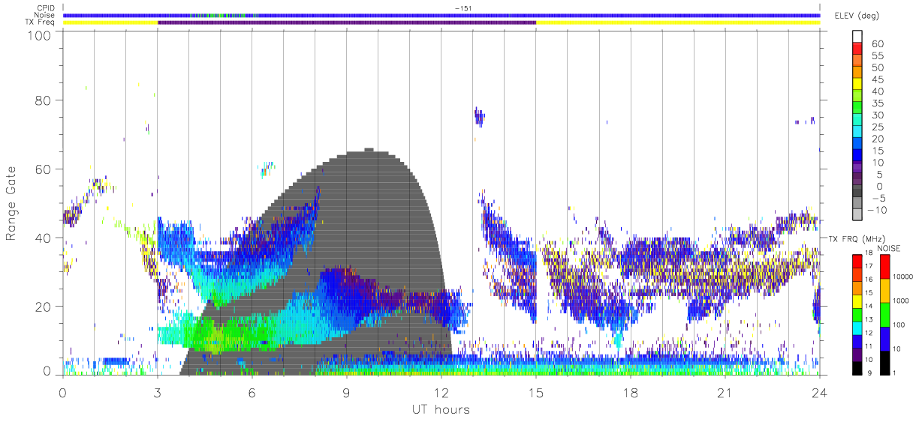Click the yellow TX Freq segment after hour 15
This screenshot has width=922, height=425.
(x=678, y=22)
